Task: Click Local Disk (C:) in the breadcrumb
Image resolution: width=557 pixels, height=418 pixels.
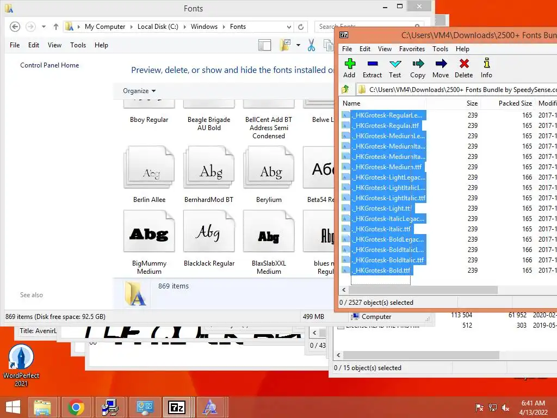Action: tap(158, 27)
